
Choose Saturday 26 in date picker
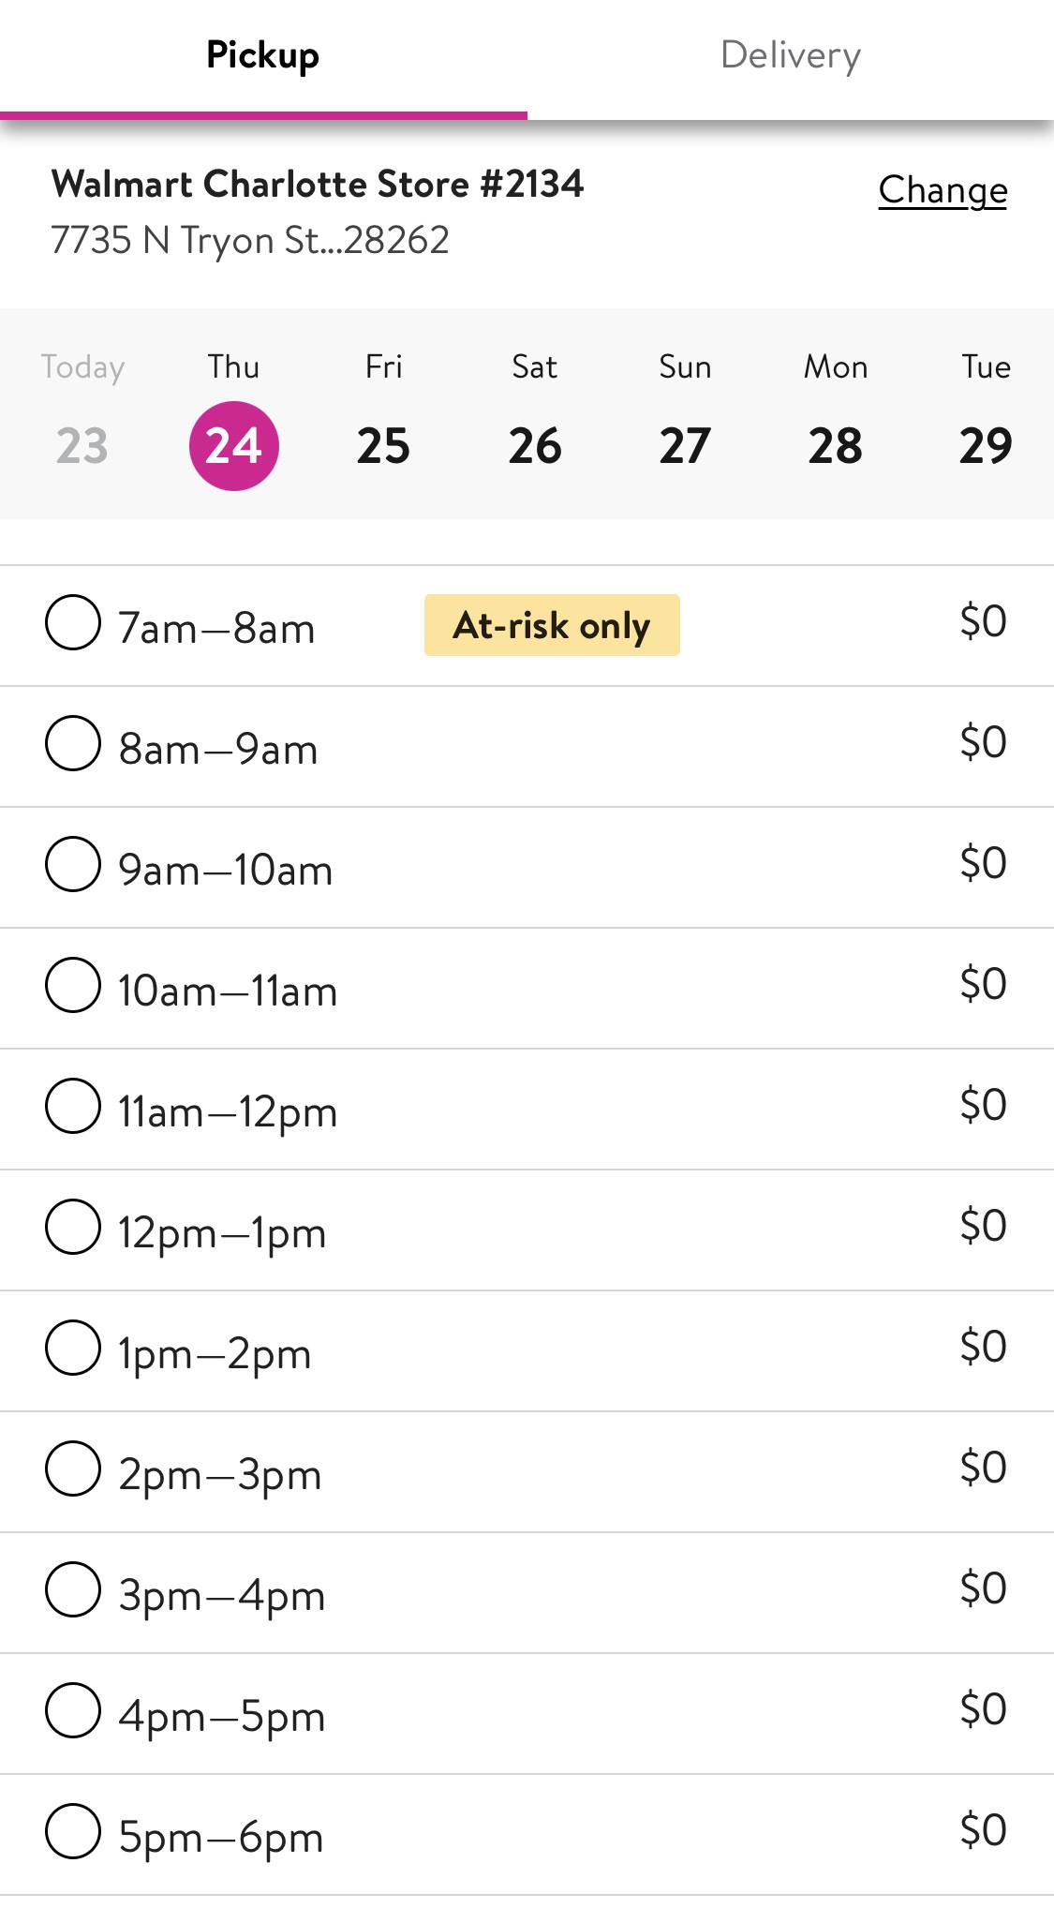coord(534,445)
